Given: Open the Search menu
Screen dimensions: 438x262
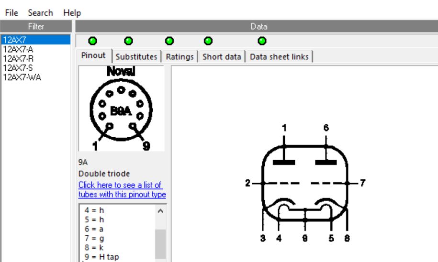Looking at the screenshot, I should 40,13.
